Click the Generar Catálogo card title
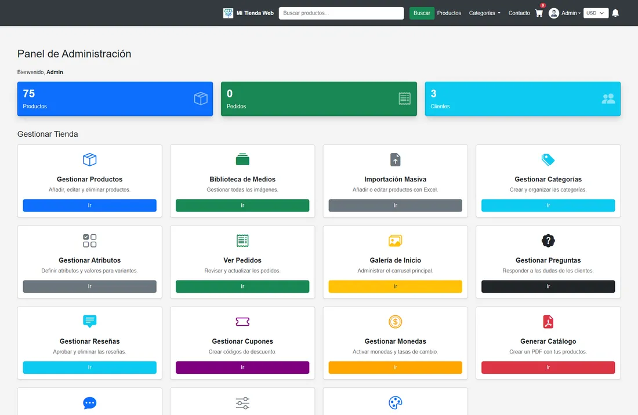638x415 pixels. pos(548,341)
